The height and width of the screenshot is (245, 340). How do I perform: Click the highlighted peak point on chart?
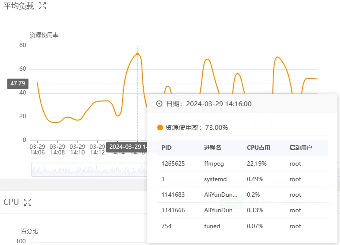(138, 54)
